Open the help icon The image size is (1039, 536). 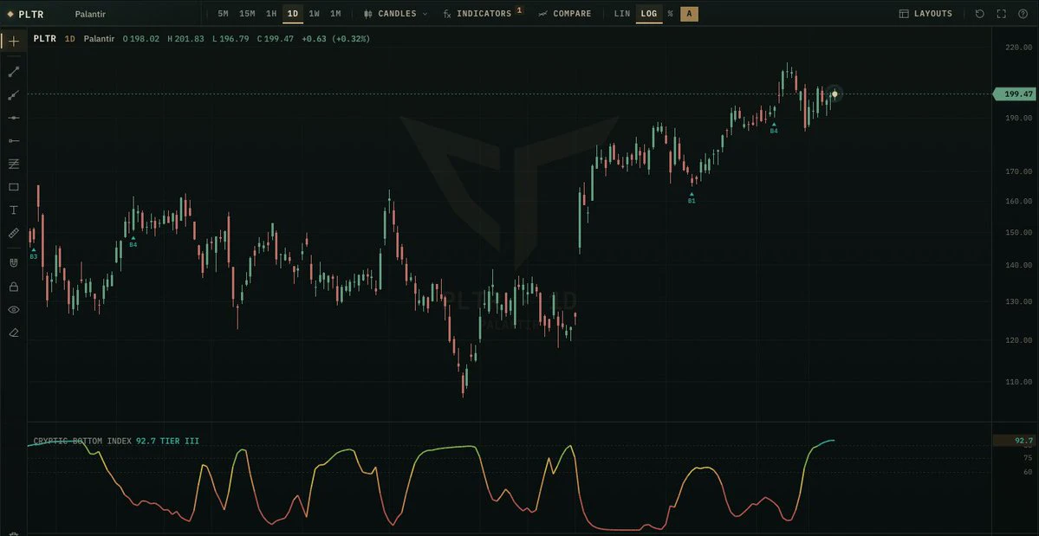1023,14
